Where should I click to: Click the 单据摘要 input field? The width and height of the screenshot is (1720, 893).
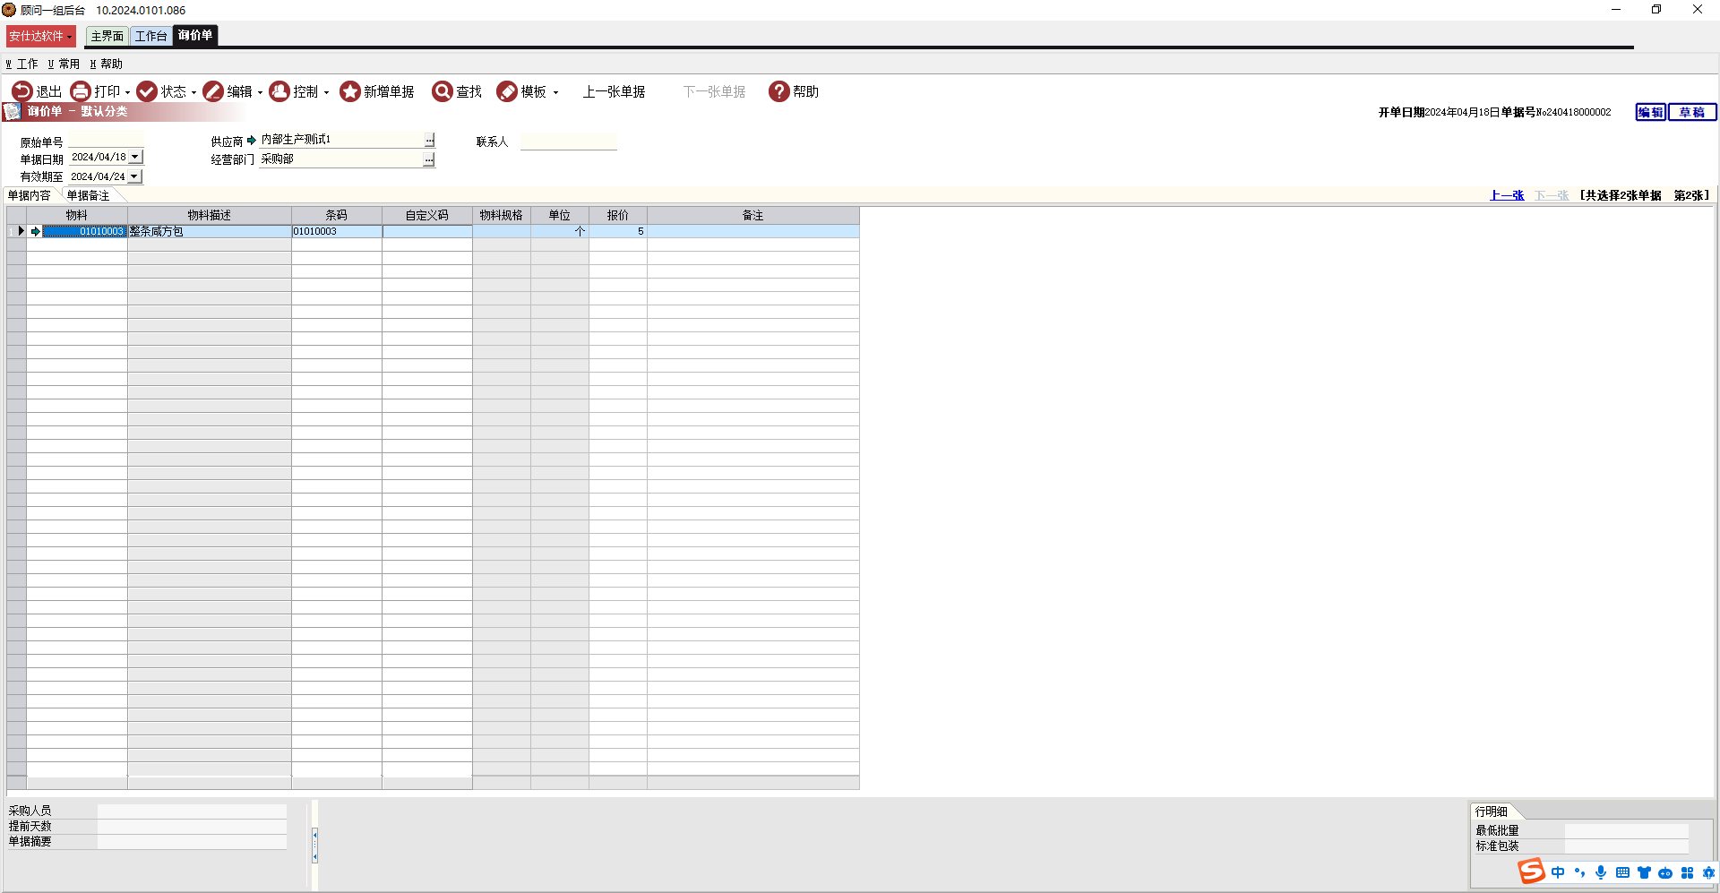point(192,841)
